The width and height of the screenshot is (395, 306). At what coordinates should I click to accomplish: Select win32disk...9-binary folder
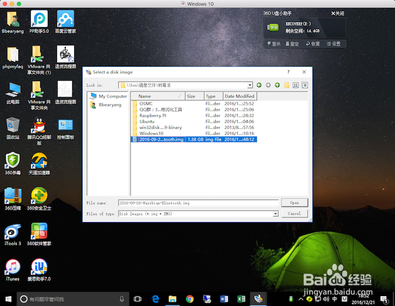pyautogui.click(x=194, y=127)
